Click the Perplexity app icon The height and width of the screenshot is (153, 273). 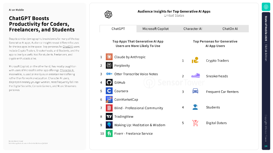[109, 65]
